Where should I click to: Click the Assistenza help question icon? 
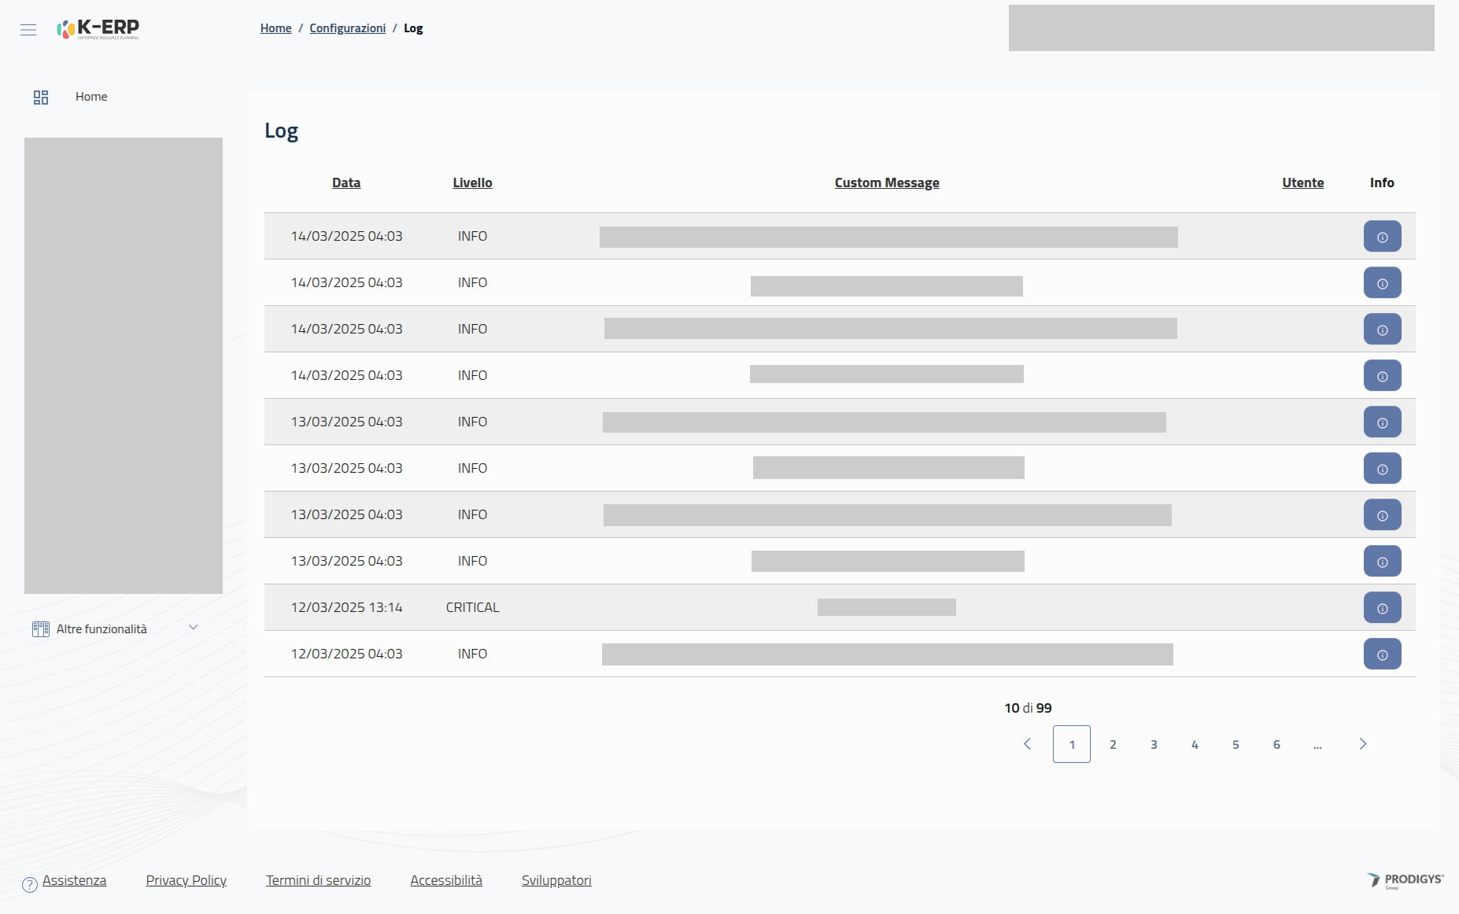30,884
